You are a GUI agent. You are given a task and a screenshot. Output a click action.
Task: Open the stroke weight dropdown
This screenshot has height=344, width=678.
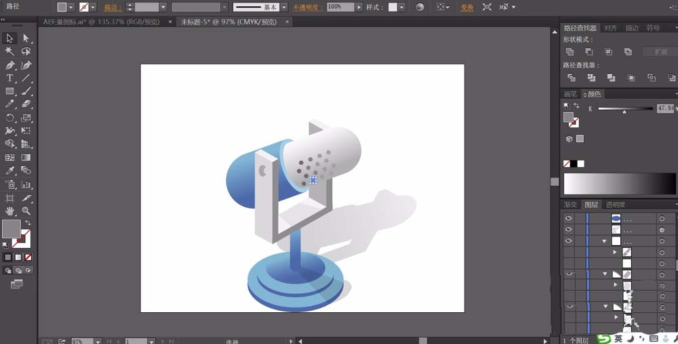[x=163, y=7]
